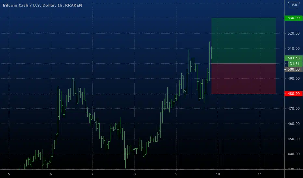Click the red stop loss zone of the position
The image size is (303, 178).
[244, 79]
